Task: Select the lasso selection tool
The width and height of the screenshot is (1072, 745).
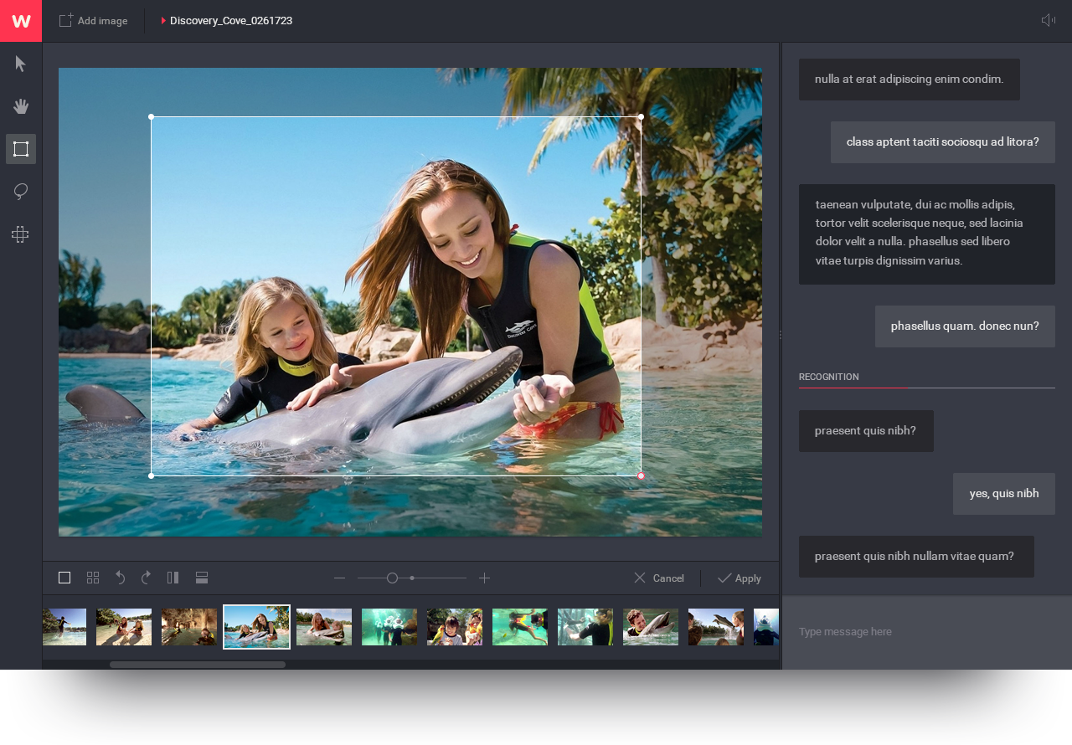Action: click(x=21, y=192)
